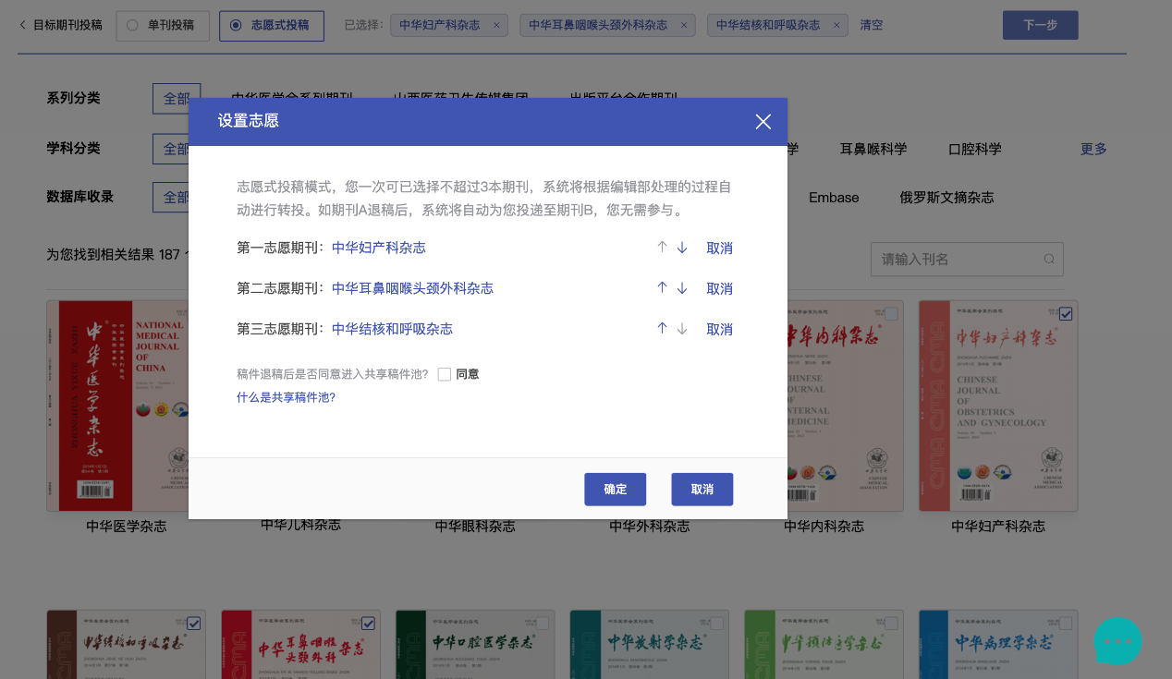
Task: Filter by 耳鼻喉科学 subject
Action: 873,149
